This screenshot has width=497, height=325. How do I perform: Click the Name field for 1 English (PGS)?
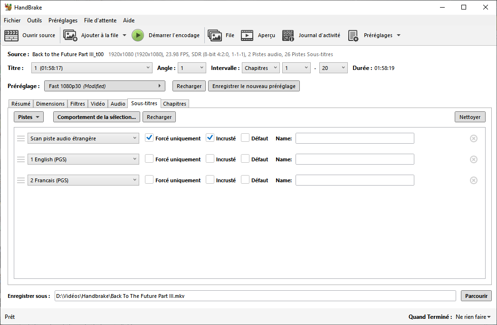pos(354,159)
